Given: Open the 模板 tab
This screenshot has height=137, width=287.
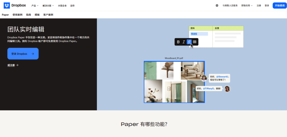Looking at the screenshot, I should pyautogui.click(x=37, y=15).
